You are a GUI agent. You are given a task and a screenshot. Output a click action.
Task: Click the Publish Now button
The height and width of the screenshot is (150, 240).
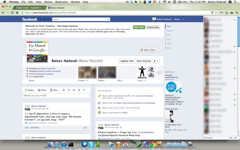pyautogui.click(x=153, y=27)
